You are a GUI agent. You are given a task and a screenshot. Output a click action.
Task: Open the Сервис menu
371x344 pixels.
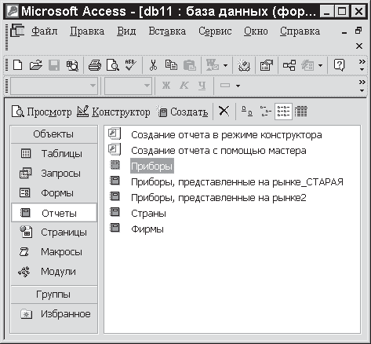point(215,31)
